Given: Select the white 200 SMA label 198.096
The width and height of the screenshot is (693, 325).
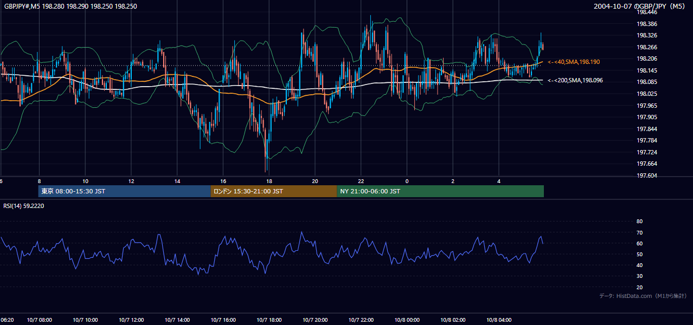Looking at the screenshot, I should click(x=575, y=80).
